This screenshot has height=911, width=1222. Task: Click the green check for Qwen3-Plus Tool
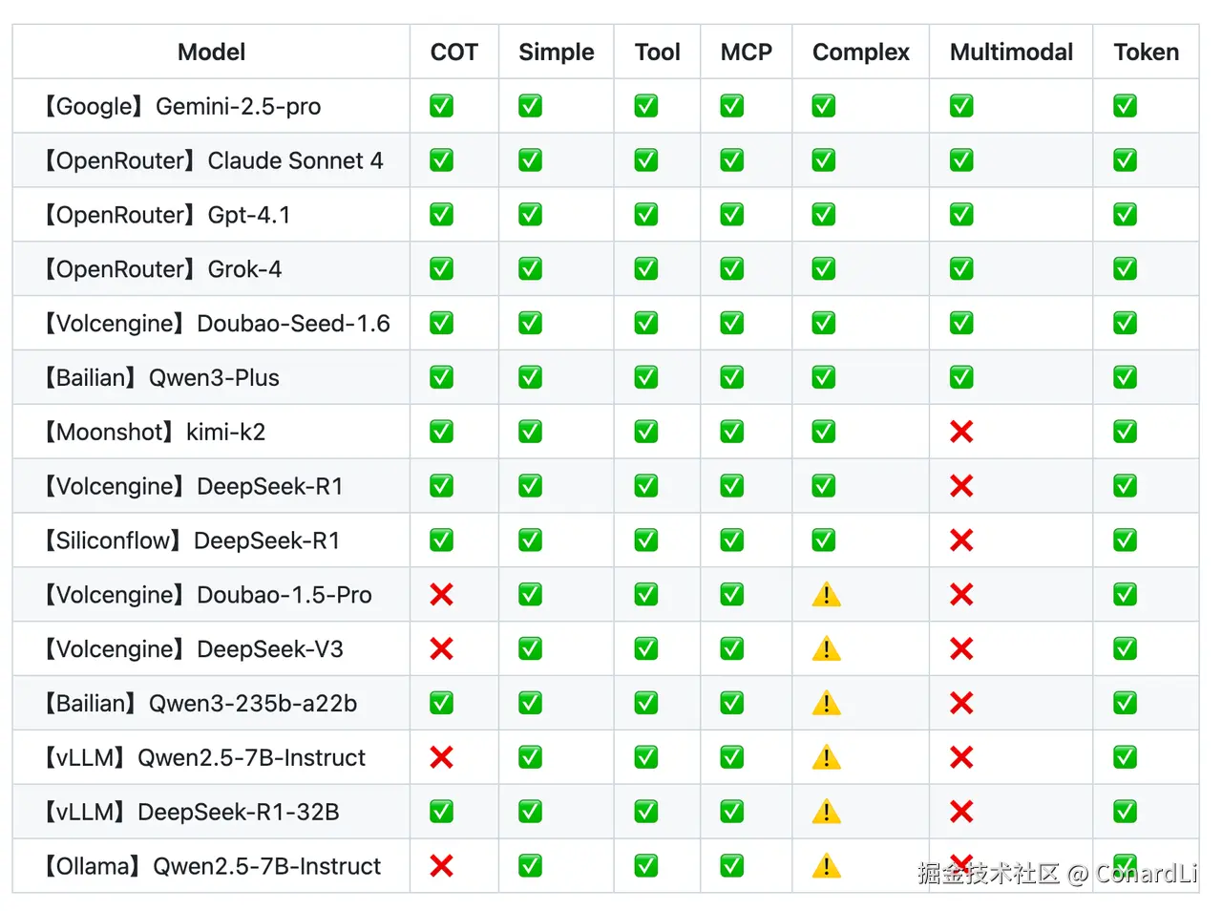(646, 377)
